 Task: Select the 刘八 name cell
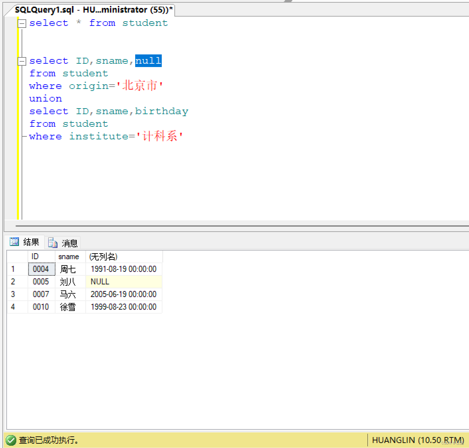click(x=70, y=282)
